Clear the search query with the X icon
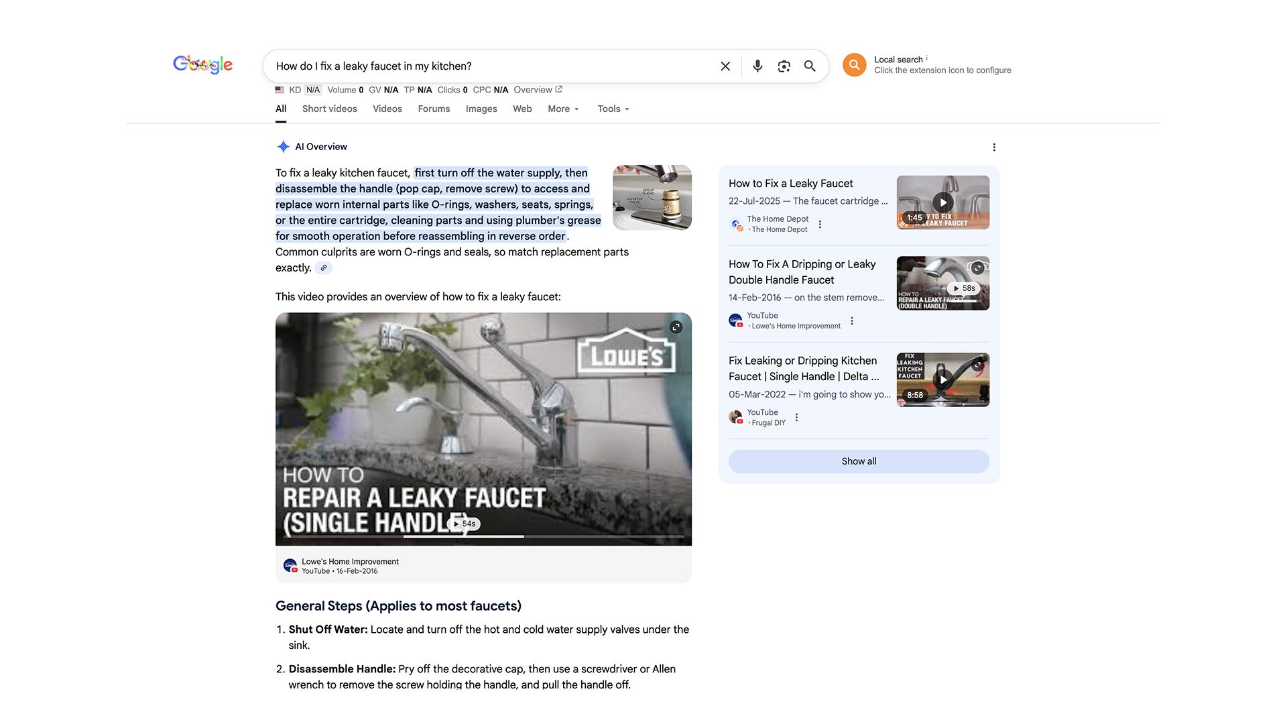The height and width of the screenshot is (724, 1287). coord(725,66)
